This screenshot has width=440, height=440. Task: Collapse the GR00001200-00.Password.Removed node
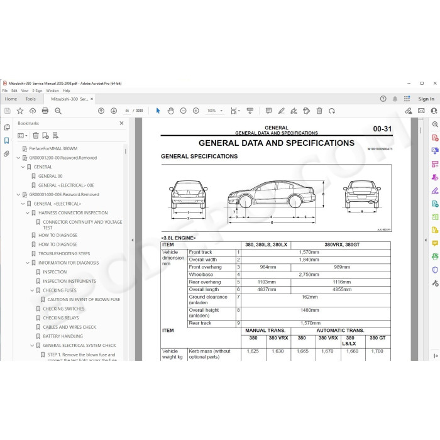(x=18, y=158)
